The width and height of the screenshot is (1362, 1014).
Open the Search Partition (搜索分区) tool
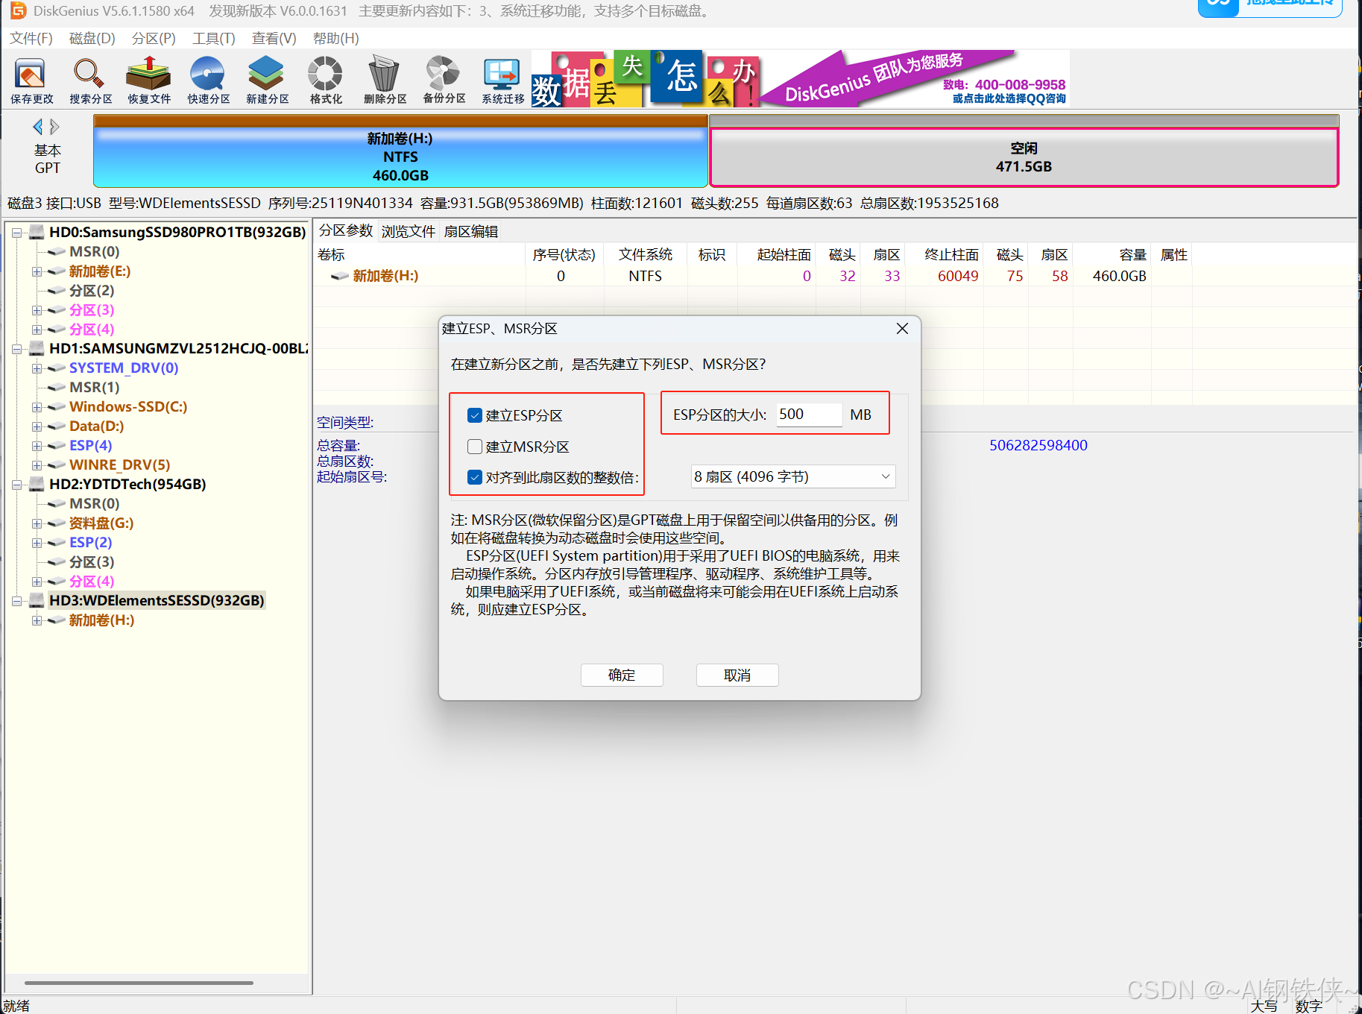[90, 80]
